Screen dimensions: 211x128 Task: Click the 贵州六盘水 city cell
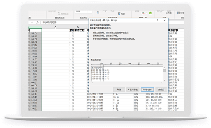pyautogui.click(x=174, y=109)
